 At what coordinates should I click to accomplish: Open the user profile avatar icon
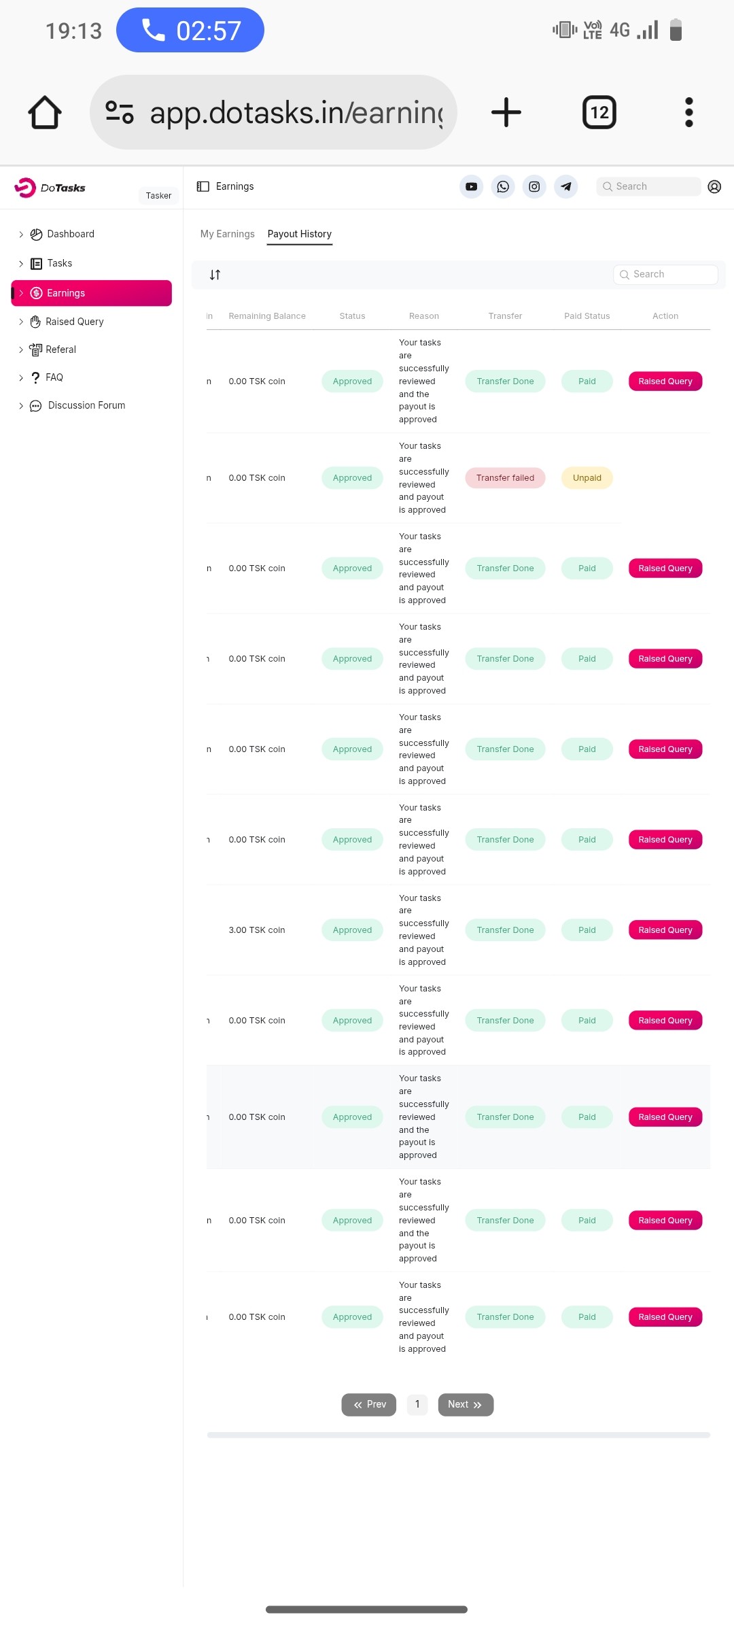pos(714,187)
